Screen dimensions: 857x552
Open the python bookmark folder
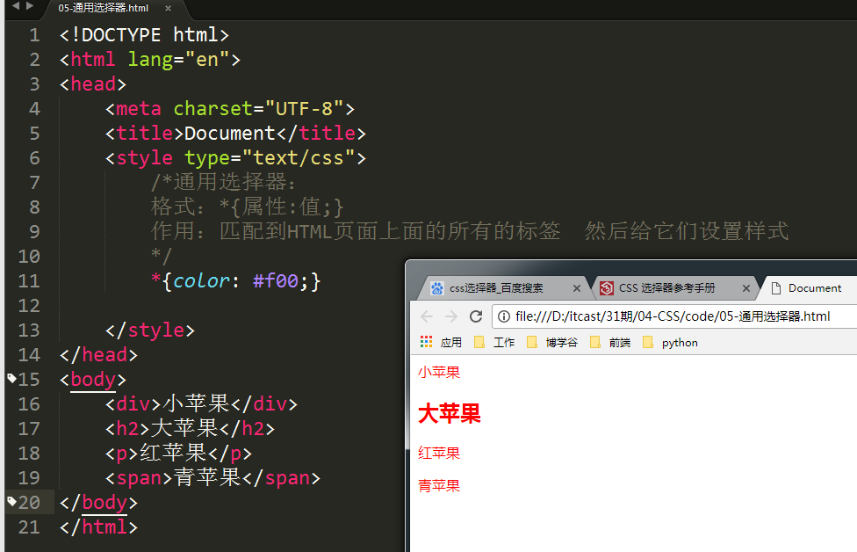(x=671, y=343)
